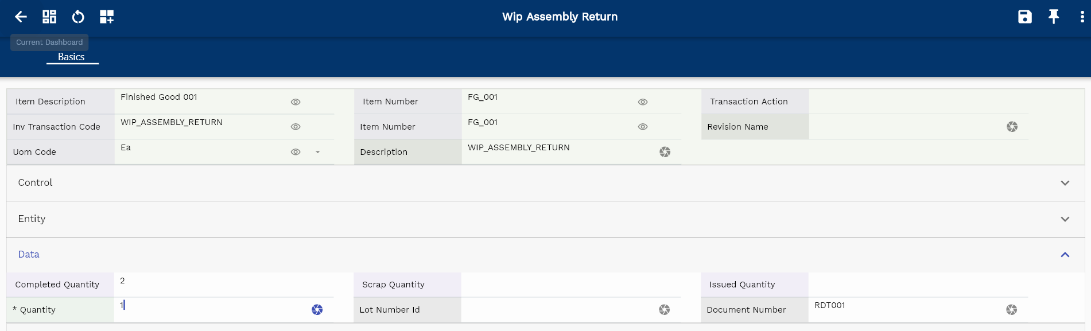This screenshot has width=1091, height=331.
Task: Toggle eye icon for Item Description
Action: point(296,102)
